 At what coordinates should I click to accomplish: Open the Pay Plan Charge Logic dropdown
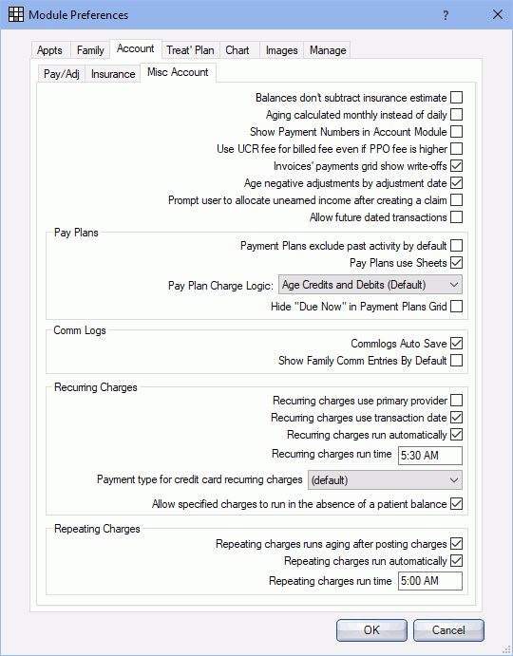370,285
